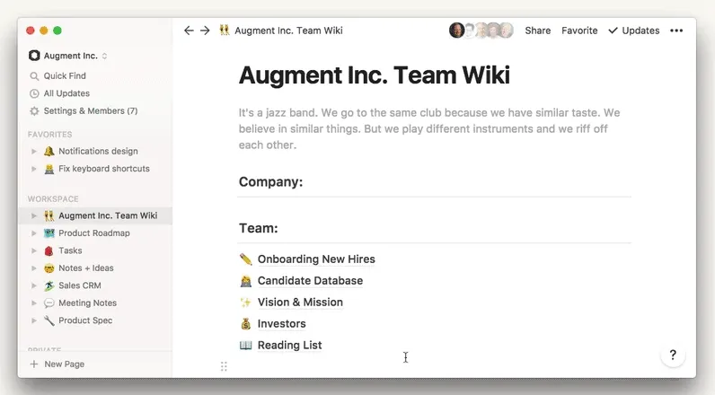Open the Updates menu in the top bar

pos(634,31)
